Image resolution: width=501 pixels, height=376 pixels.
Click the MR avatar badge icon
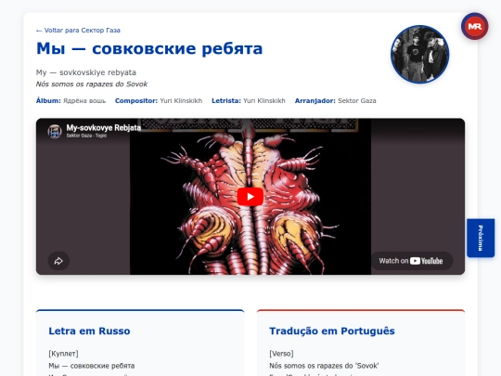pos(474,26)
